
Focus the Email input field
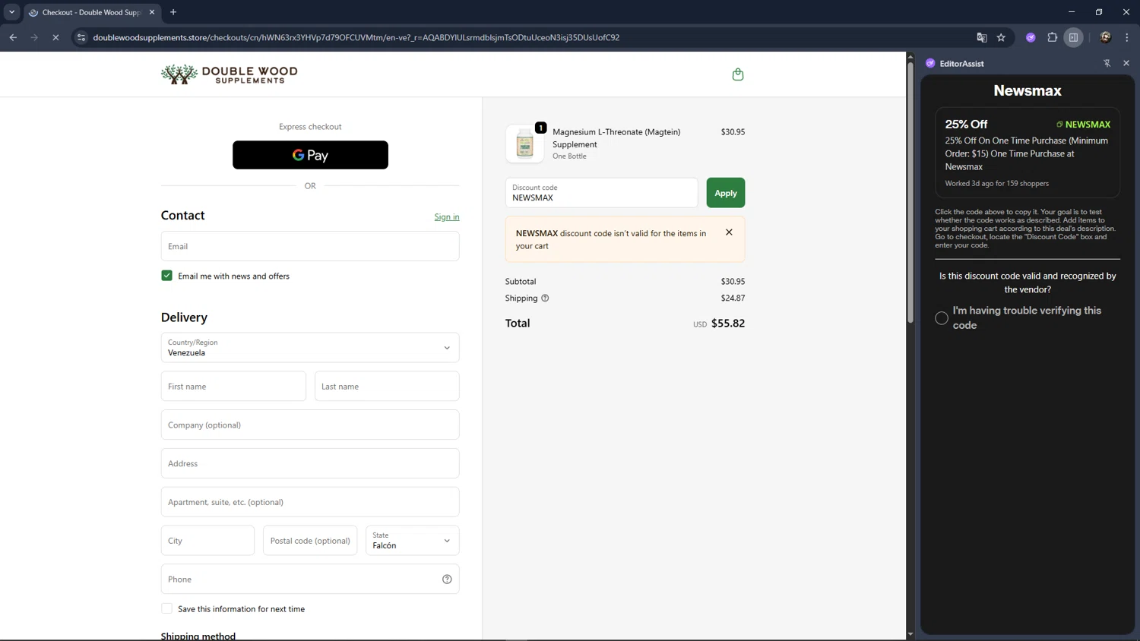click(310, 246)
